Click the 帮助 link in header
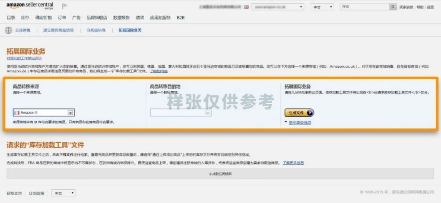 pos(420,7)
